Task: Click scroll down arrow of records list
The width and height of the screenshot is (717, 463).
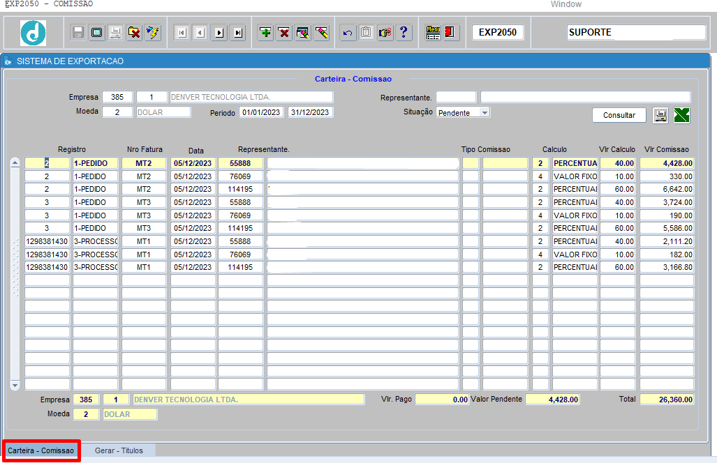Action: click(x=15, y=386)
